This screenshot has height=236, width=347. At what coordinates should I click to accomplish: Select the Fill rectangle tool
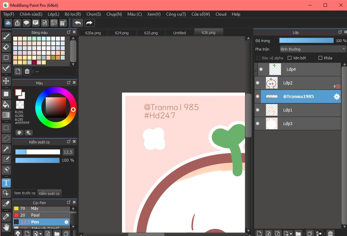(6, 94)
